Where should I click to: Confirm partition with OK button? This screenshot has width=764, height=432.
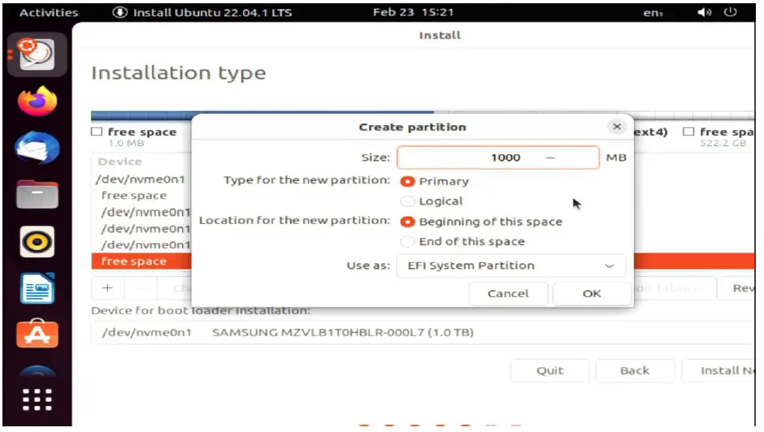coord(592,294)
